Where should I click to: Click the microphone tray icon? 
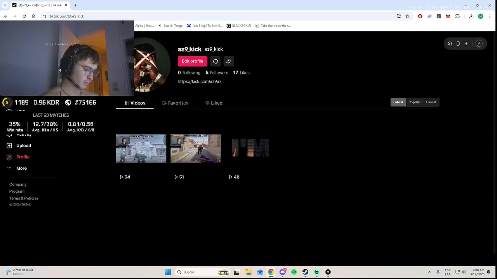coord(438,272)
